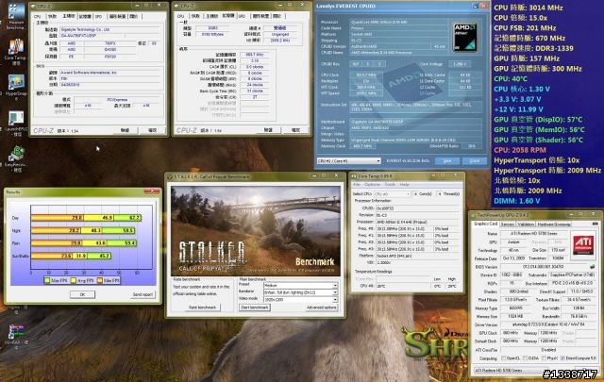
Task: Switch to the 主機板 tab in the CPU-Z memory window
Action: click(x=211, y=16)
